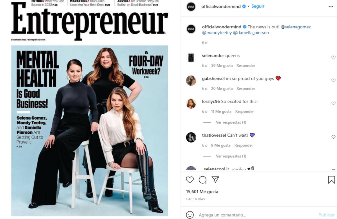Share the post via paper plane icon
This screenshot has width=337, height=219.
click(215, 179)
